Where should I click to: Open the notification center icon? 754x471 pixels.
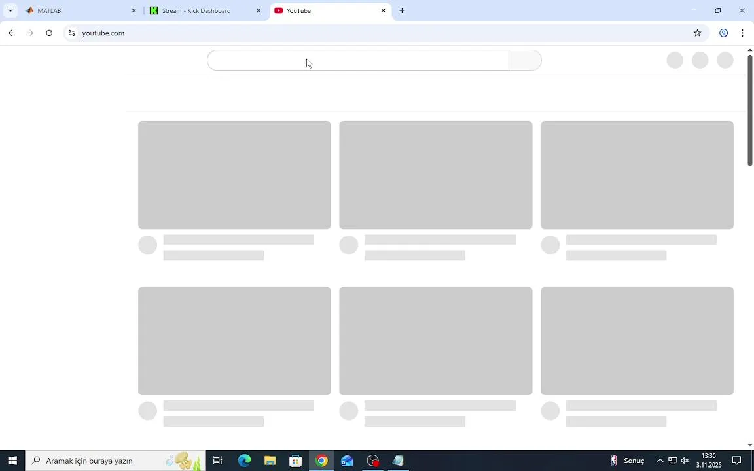point(736,461)
